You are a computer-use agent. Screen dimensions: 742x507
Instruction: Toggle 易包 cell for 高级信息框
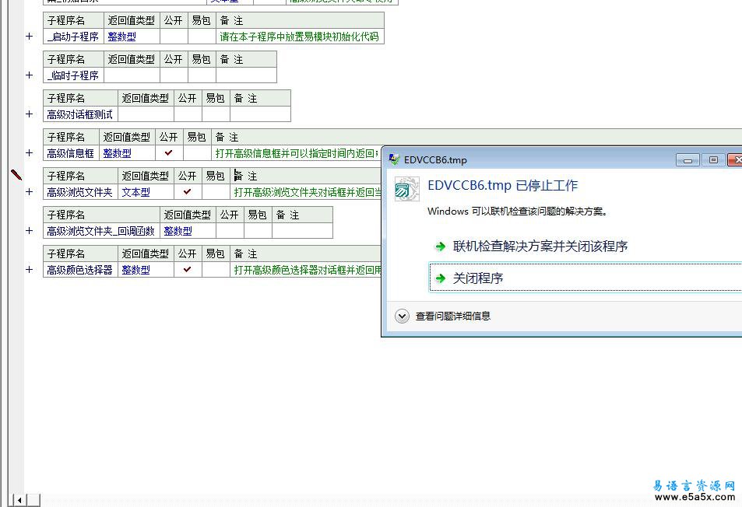(197, 153)
